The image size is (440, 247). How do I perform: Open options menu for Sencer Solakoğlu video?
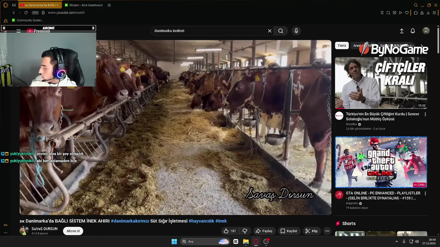425,114
